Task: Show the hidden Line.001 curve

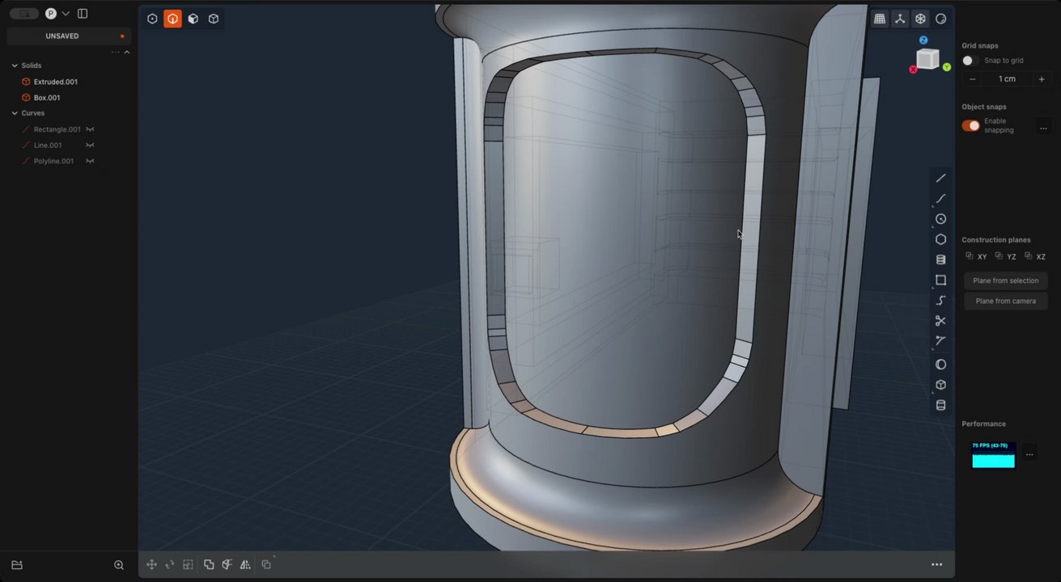Action: [91, 145]
